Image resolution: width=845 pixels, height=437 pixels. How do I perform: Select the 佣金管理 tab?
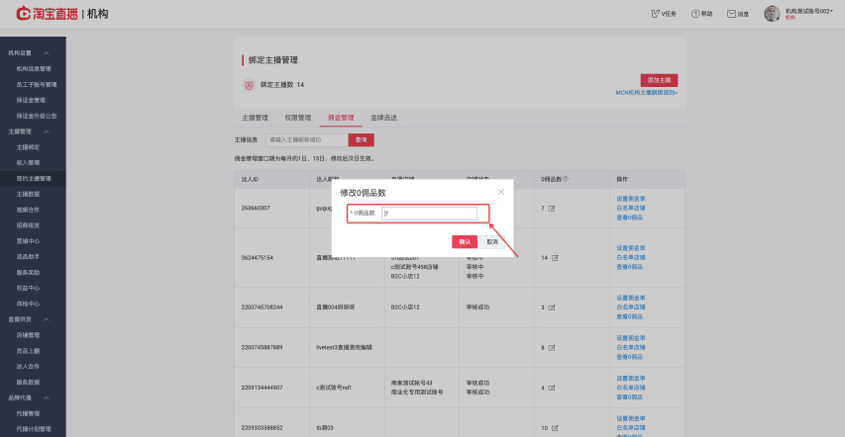(x=341, y=118)
